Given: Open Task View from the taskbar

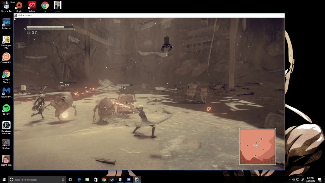Looking at the screenshot, I should [70, 180].
